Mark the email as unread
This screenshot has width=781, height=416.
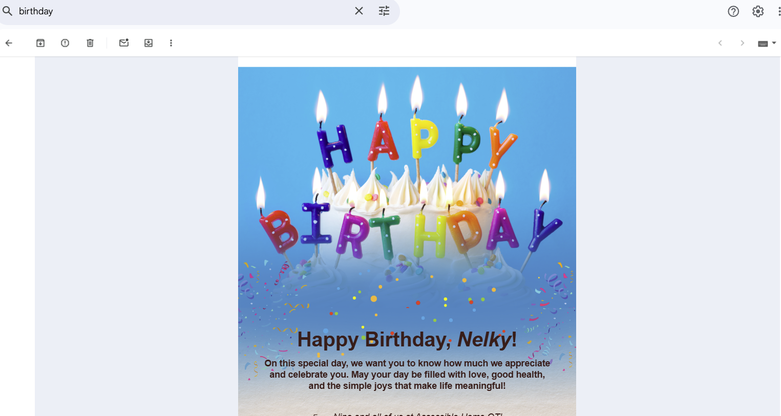pos(124,43)
